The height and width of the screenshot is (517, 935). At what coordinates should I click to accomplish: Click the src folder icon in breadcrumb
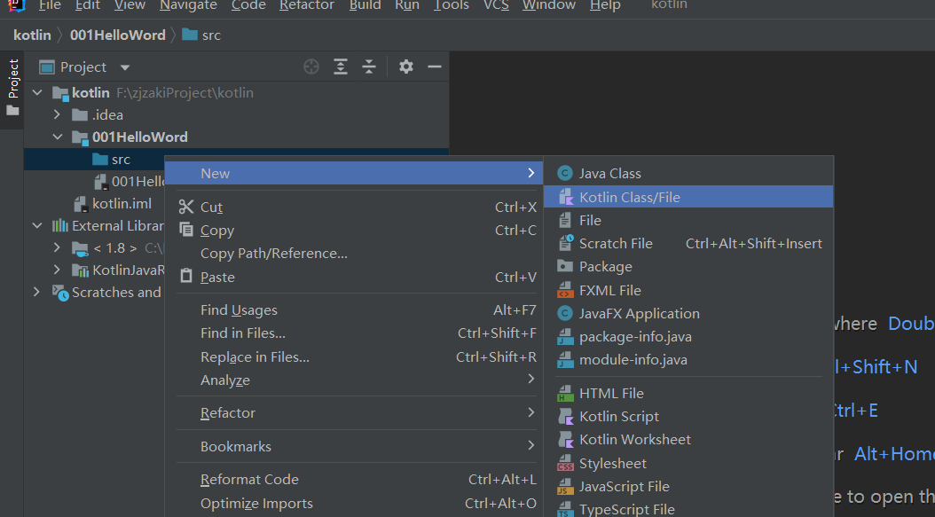tap(190, 35)
